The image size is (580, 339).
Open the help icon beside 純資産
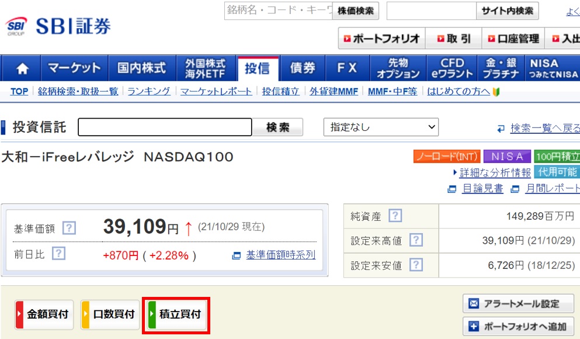[395, 216]
